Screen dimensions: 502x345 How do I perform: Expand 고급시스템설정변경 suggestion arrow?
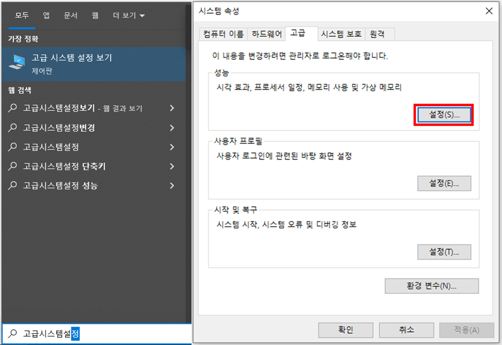click(172, 128)
